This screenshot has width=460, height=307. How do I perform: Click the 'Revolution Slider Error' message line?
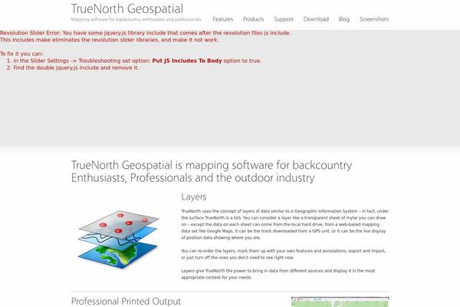click(145, 33)
